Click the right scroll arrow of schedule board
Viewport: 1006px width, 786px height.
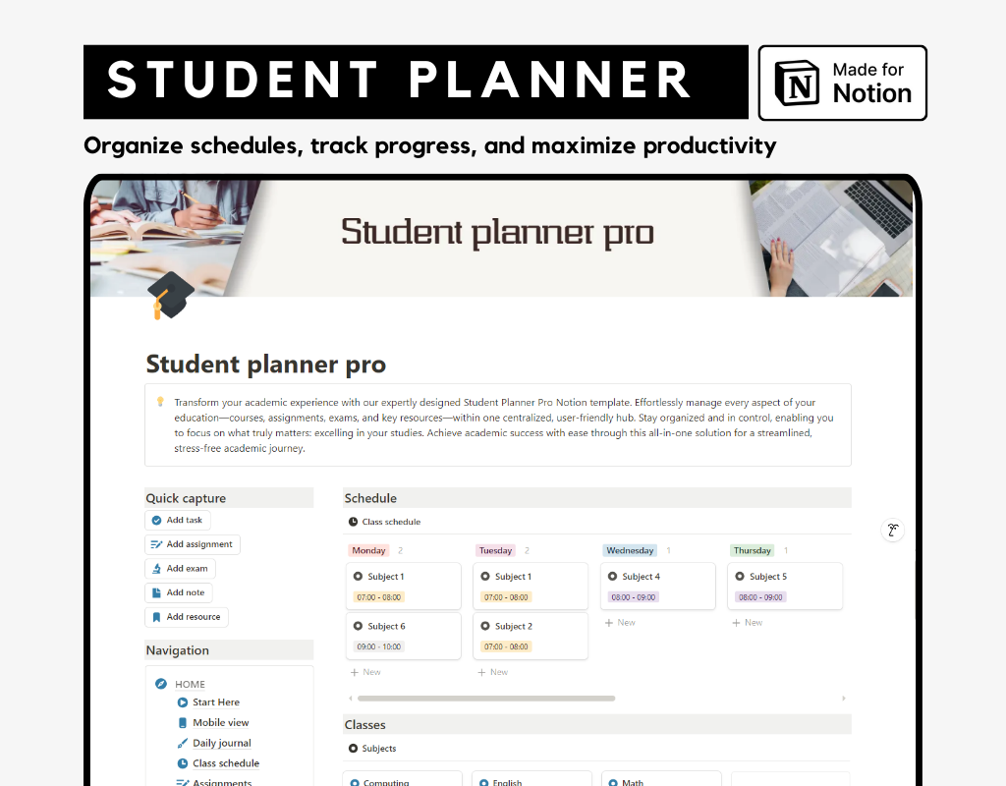[x=844, y=699]
